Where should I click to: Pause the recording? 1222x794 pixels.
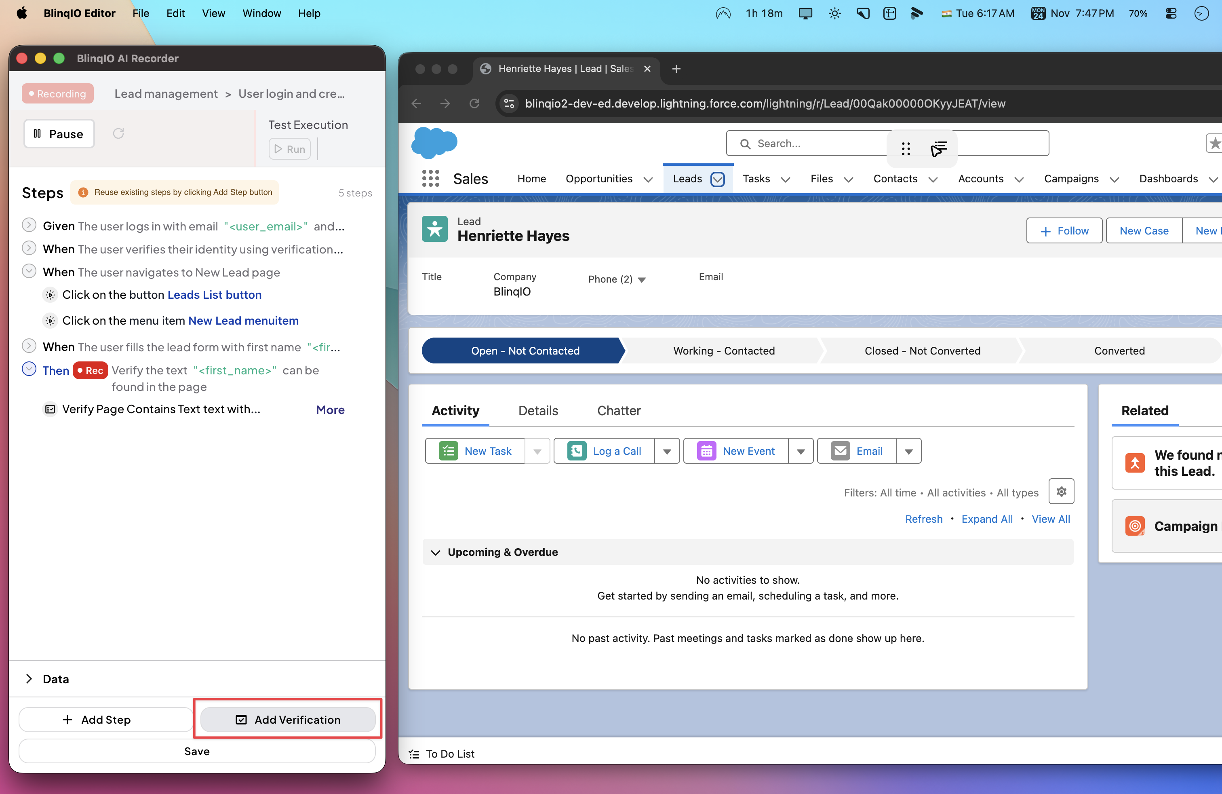59,133
